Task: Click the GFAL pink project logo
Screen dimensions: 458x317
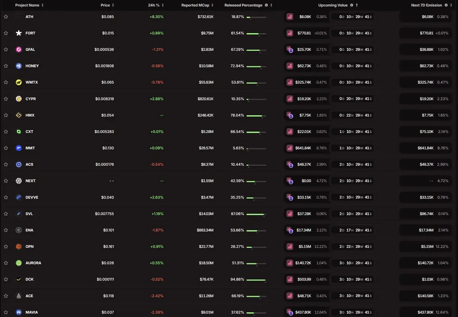Action: click(x=19, y=50)
